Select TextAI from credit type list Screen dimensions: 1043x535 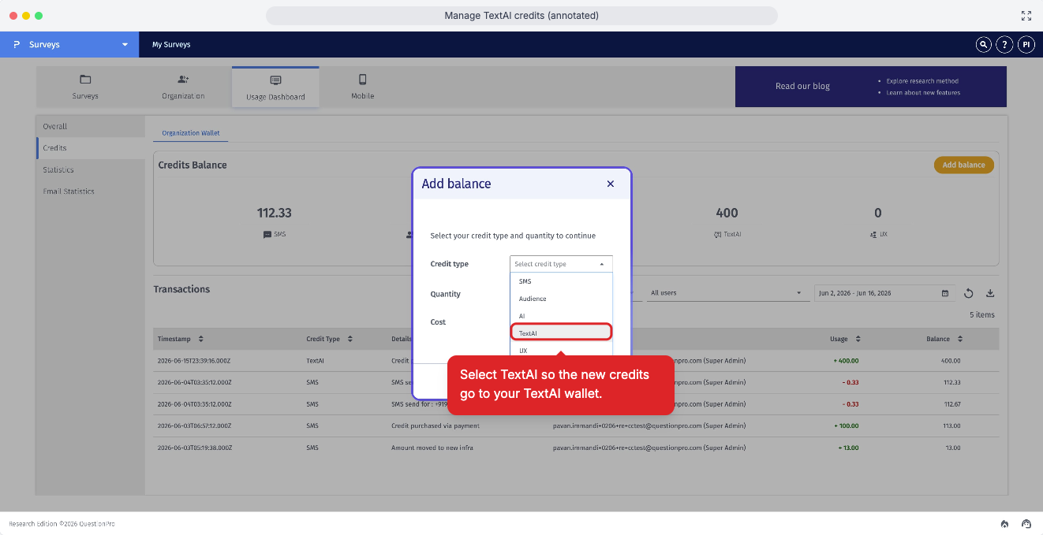pyautogui.click(x=561, y=333)
